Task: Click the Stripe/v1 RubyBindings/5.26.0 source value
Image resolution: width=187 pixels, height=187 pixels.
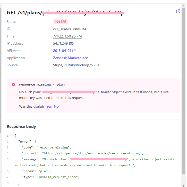Action: (x=76, y=65)
